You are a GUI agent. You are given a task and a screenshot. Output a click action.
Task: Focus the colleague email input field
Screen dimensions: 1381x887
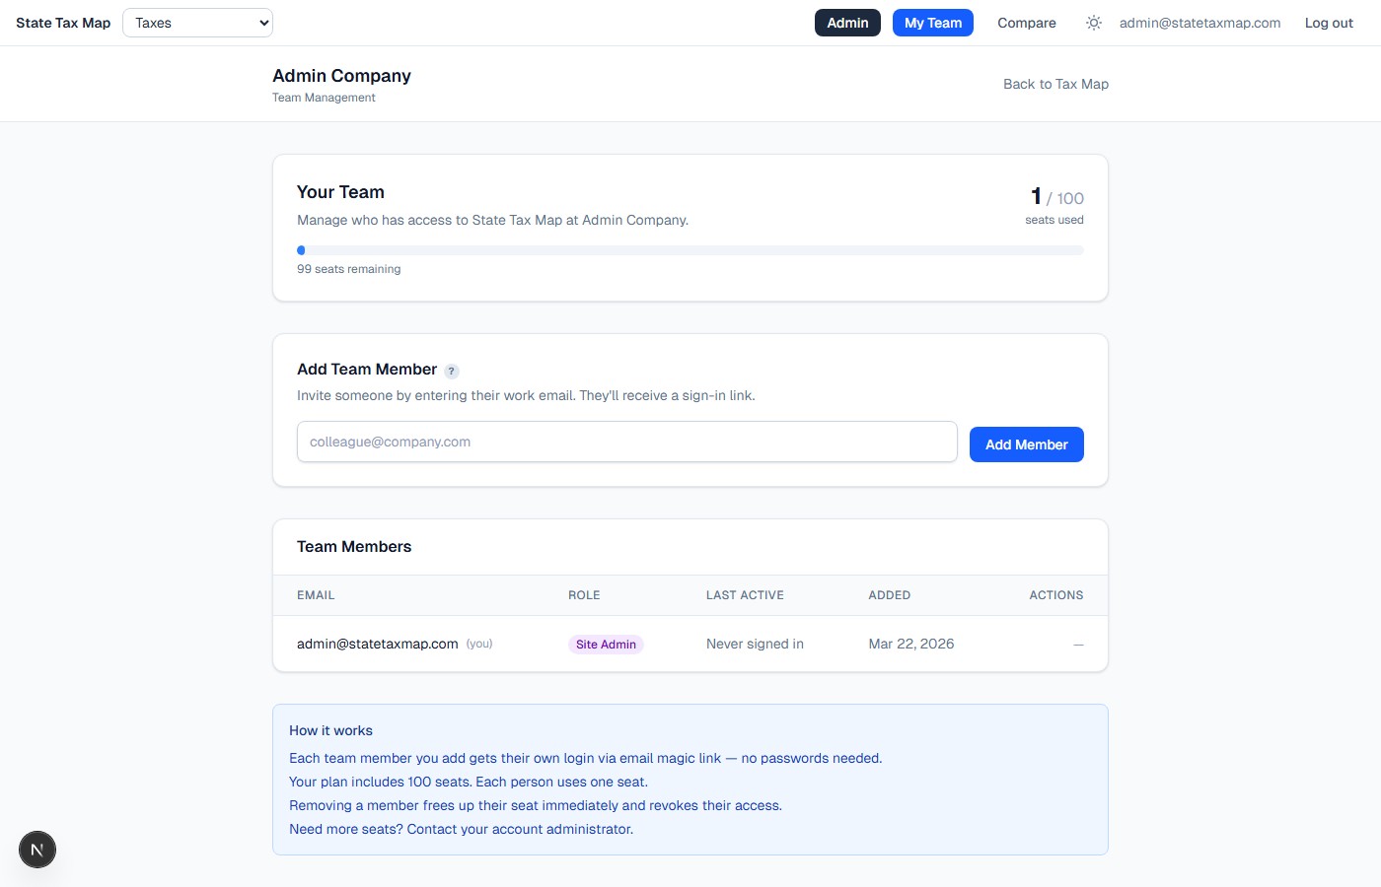(x=626, y=442)
